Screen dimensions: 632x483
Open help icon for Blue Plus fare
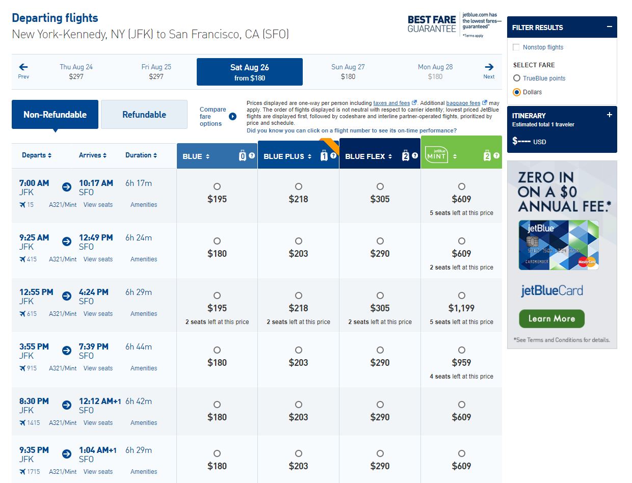click(333, 155)
